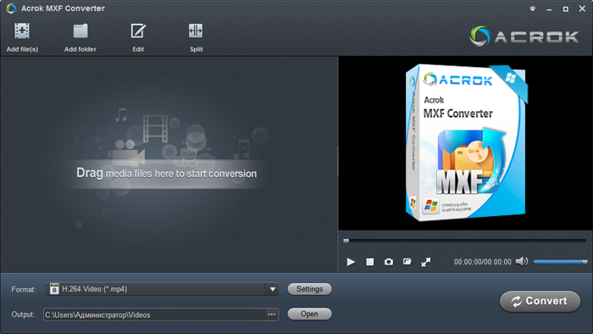The image size is (593, 334).
Task: Click the Add file(s) toolbar icon
Action: [22, 31]
